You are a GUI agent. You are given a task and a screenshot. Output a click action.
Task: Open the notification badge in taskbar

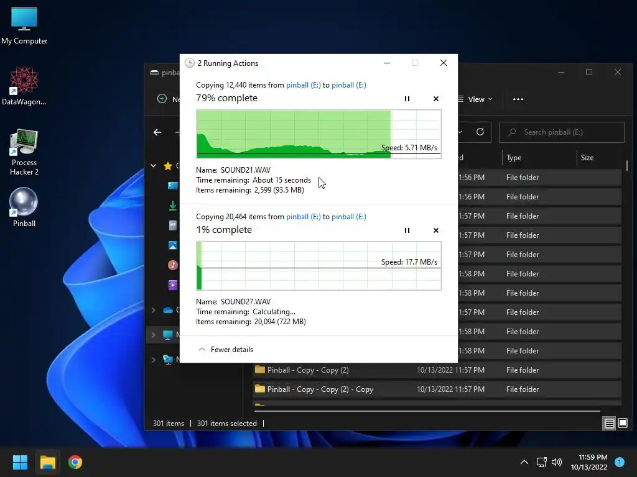(x=620, y=462)
